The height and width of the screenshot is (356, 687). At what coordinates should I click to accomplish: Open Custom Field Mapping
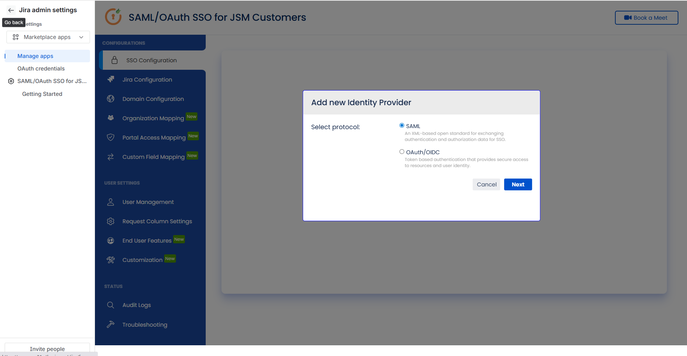(153, 157)
